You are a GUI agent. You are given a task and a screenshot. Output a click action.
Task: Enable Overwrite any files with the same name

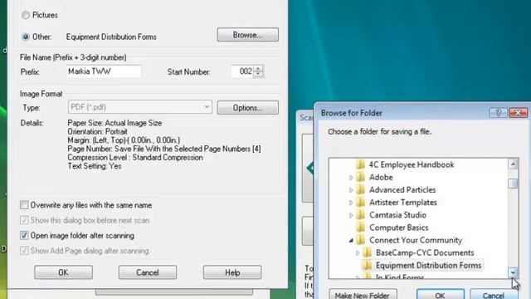[24, 205]
